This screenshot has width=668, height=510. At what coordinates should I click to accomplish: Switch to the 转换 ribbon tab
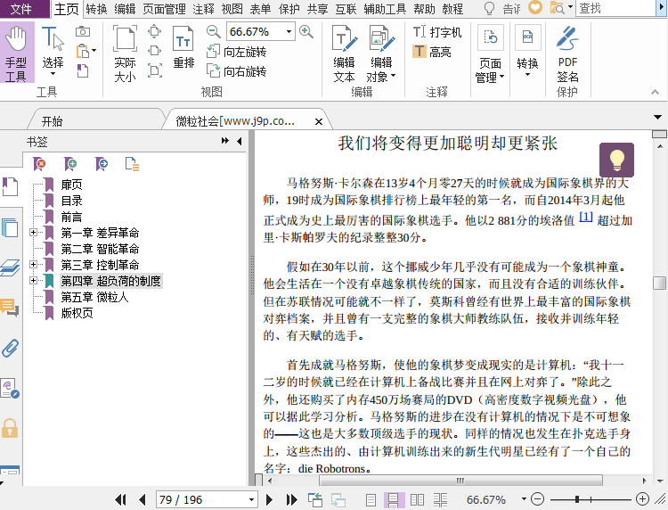(96, 9)
